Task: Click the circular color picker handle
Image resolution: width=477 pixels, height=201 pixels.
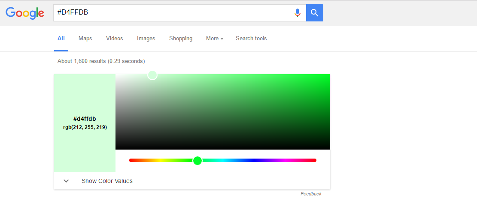Action: (152, 75)
